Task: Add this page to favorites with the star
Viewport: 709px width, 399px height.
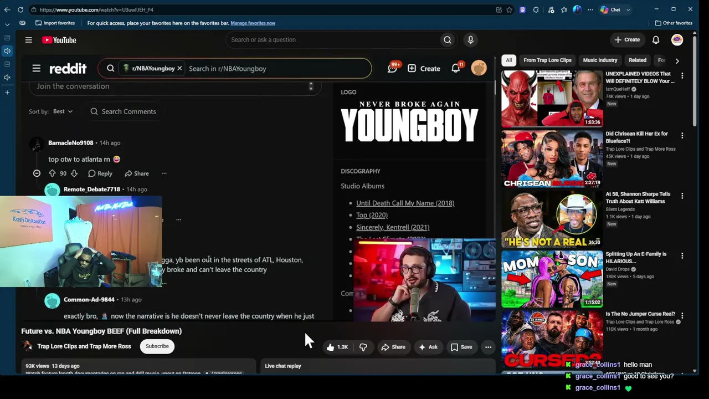Action: pos(509,9)
